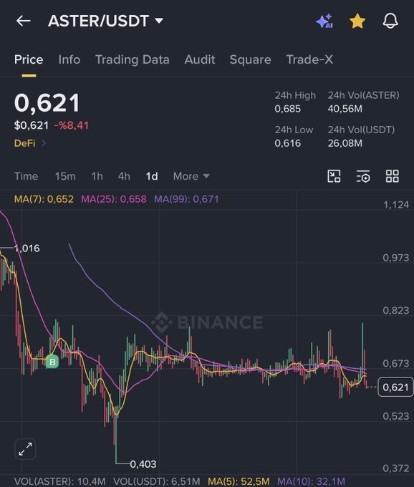Tap the -%8,41 change percentage
Viewport: 414px width, 487px height.
click(72, 125)
